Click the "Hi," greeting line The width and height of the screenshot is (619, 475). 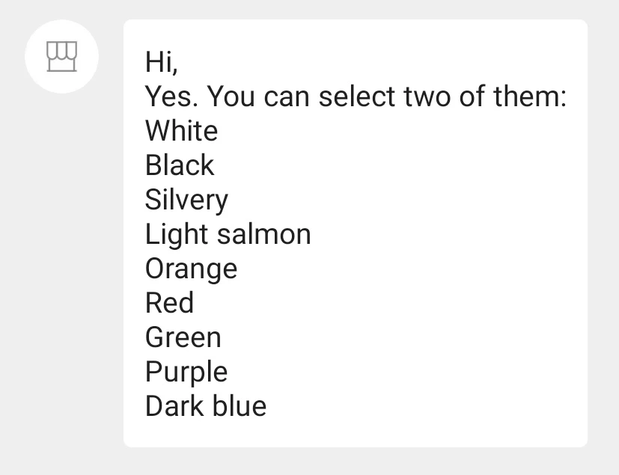point(162,62)
